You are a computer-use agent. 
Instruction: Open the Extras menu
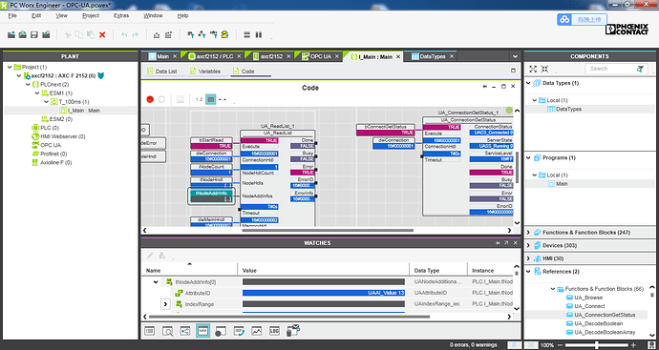(x=121, y=15)
